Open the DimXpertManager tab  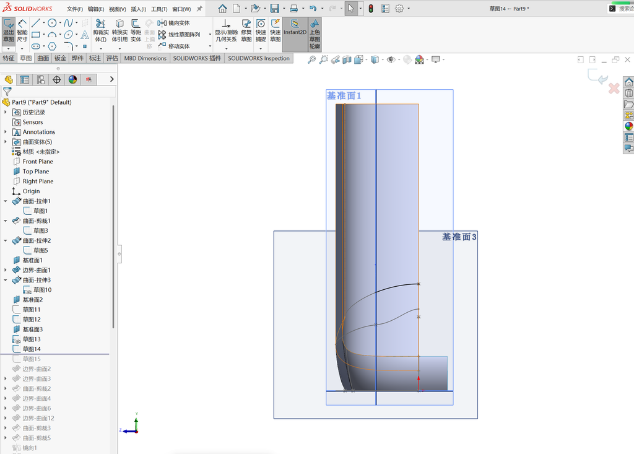(x=56, y=80)
